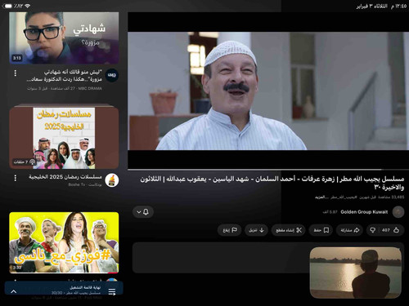This screenshot has height=306, width=409.
Task: Click playlist end title نهاية قائمة التشغيل
Action: [x=85, y=287]
